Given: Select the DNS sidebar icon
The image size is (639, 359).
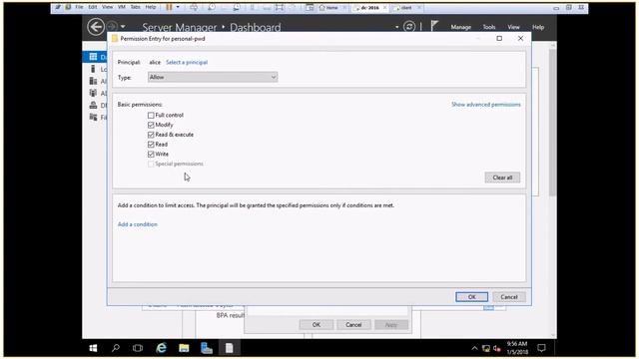Looking at the screenshot, I should coord(93,105).
